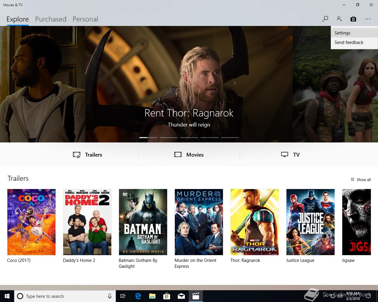Click the Rent Thor: Ragnarok banner title
The height and width of the screenshot is (302, 378).
[x=189, y=113]
